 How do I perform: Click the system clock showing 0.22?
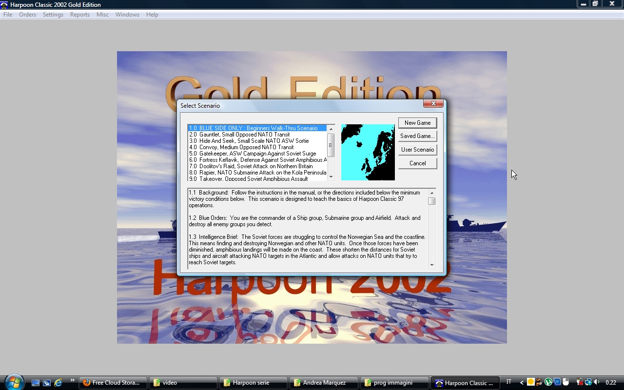[611, 383]
